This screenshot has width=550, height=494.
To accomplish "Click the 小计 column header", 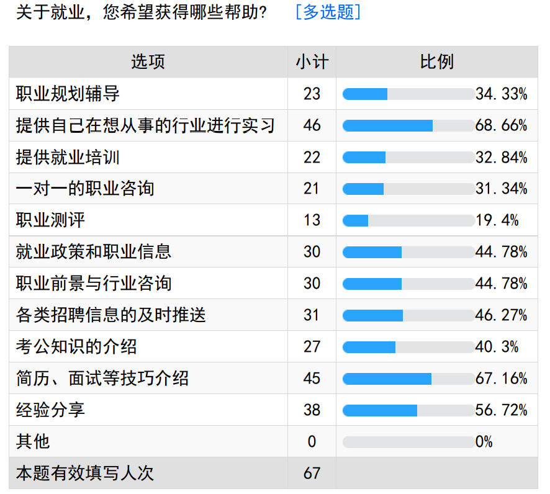I will 312,62.
